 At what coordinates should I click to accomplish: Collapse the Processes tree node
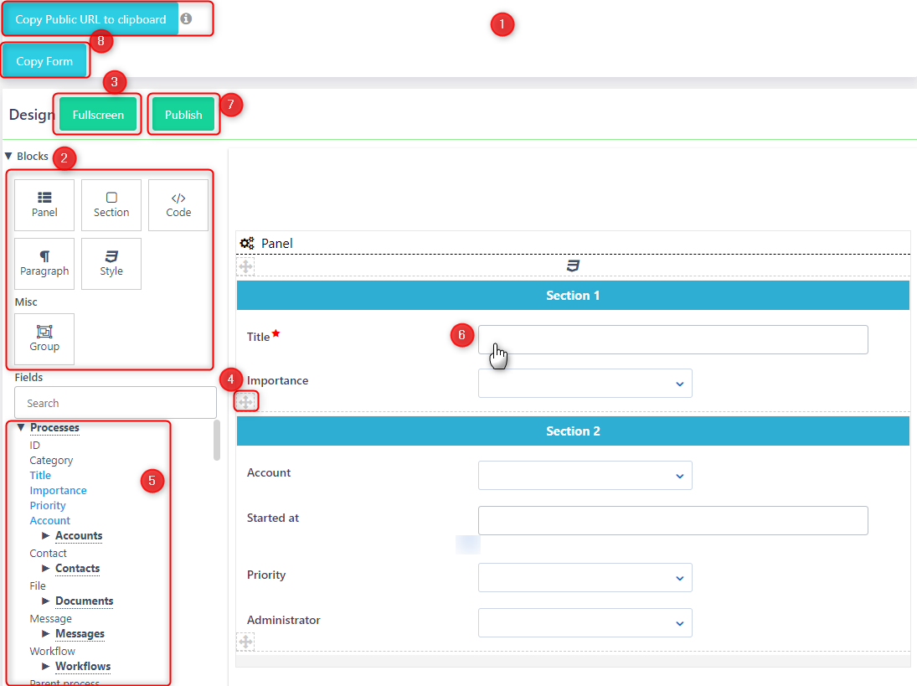point(21,427)
